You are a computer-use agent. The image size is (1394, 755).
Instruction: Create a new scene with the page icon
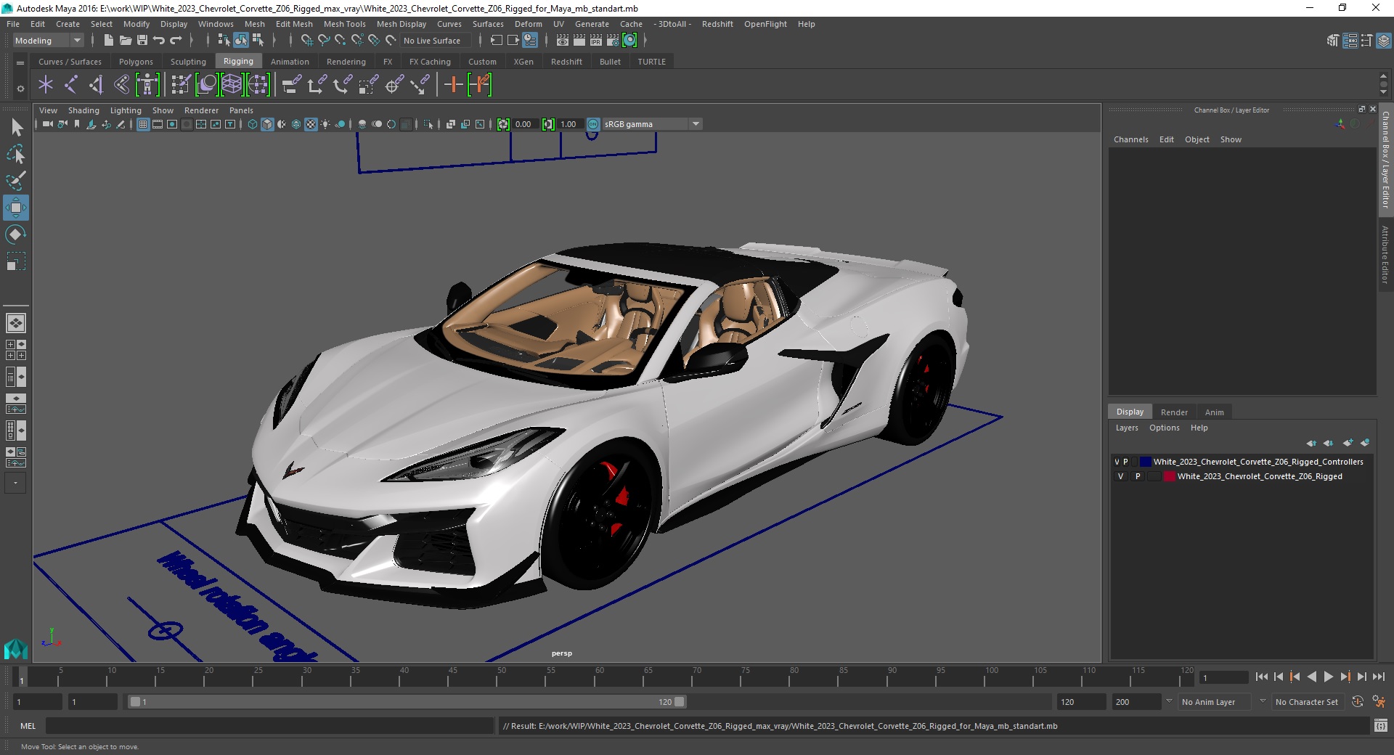click(x=108, y=41)
